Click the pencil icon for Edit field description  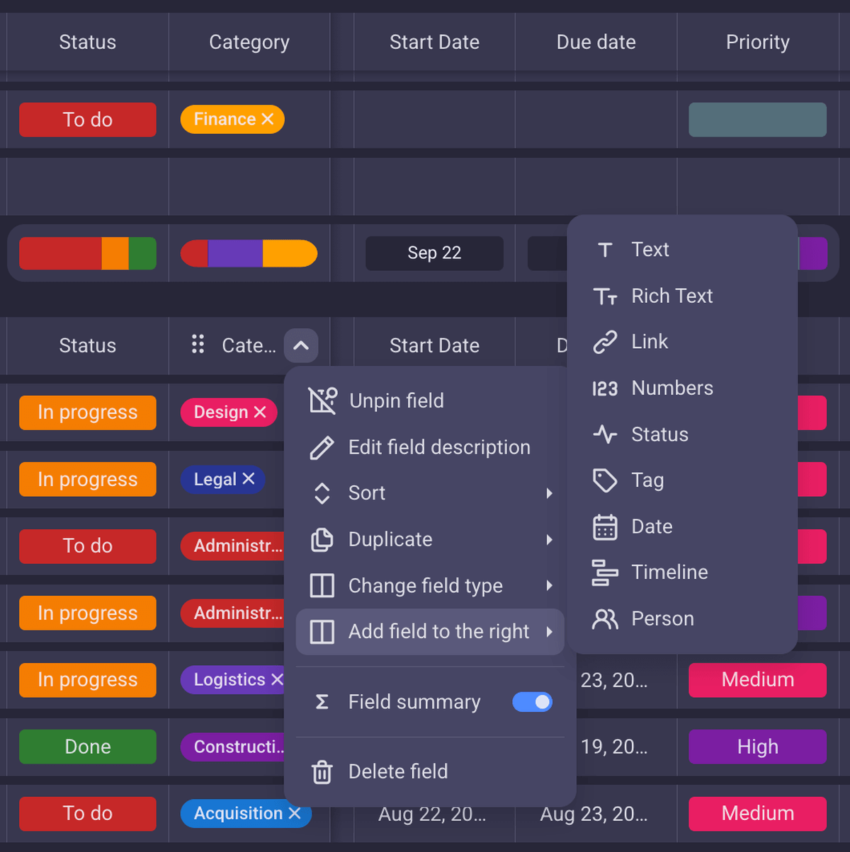point(322,447)
